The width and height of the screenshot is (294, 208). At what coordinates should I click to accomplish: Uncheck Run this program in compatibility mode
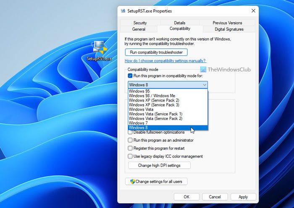click(x=130, y=76)
